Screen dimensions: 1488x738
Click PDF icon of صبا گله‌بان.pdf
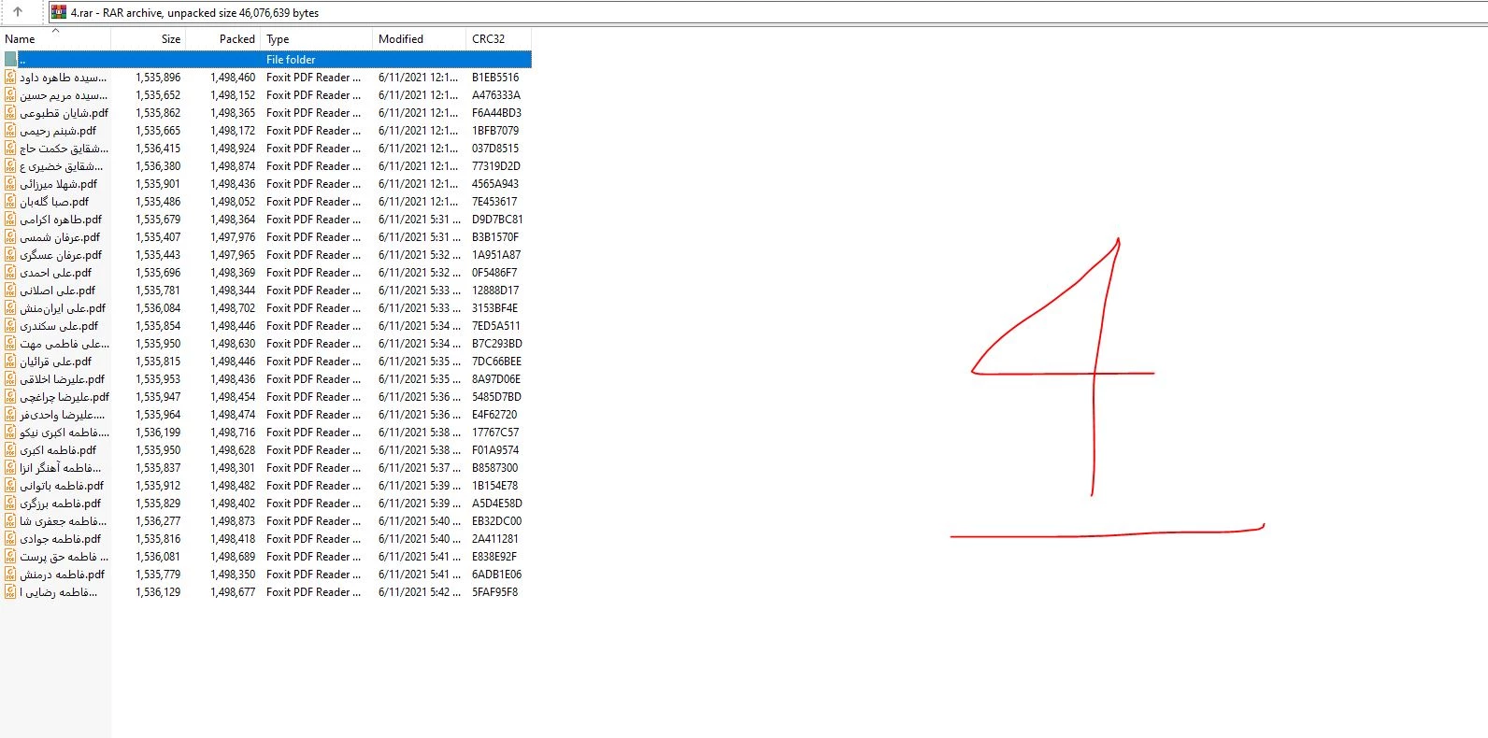[x=10, y=202]
